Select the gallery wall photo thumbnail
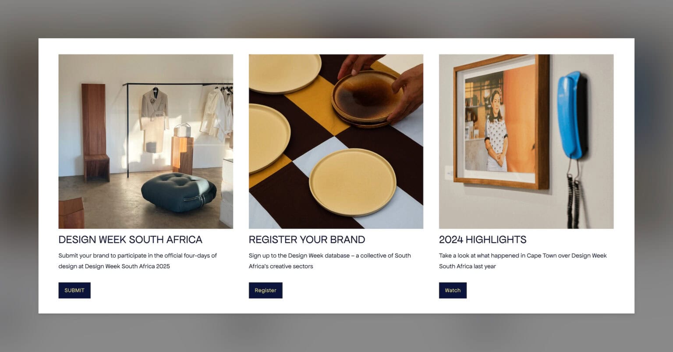The width and height of the screenshot is (673, 352). (526, 141)
